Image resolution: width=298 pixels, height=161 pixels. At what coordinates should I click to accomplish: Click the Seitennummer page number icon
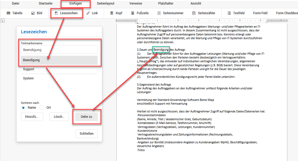pyautogui.click(x=159, y=13)
